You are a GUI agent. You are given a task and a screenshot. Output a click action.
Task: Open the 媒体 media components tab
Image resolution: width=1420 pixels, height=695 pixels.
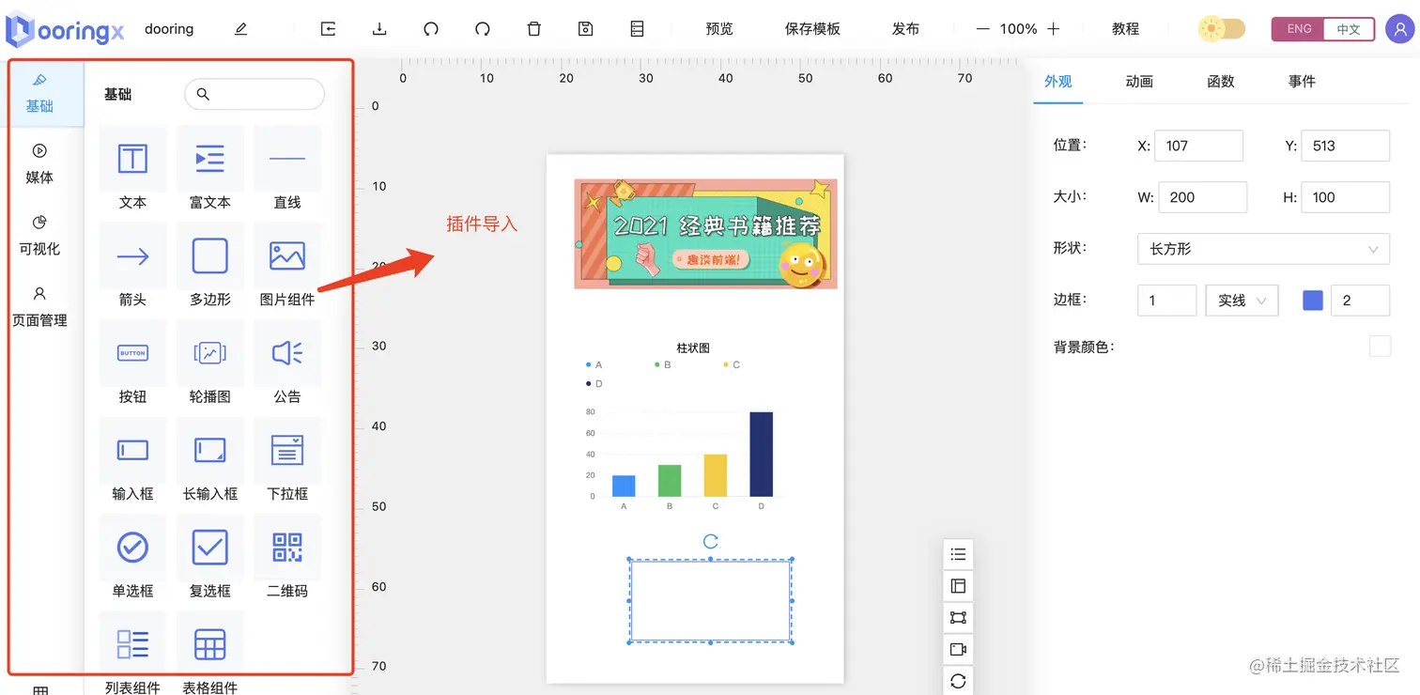(x=39, y=164)
